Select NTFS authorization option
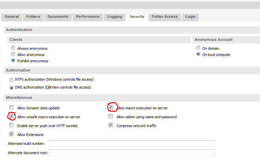The image size is (260, 162). [12, 80]
